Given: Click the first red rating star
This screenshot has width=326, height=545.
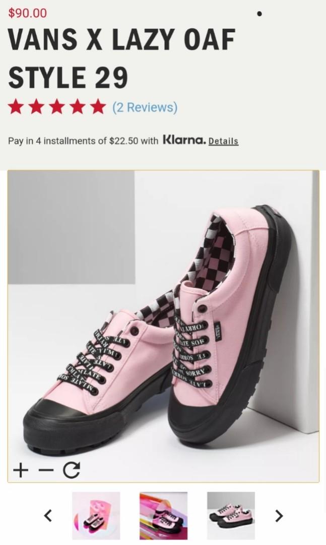Looking at the screenshot, I should [x=16, y=106].
